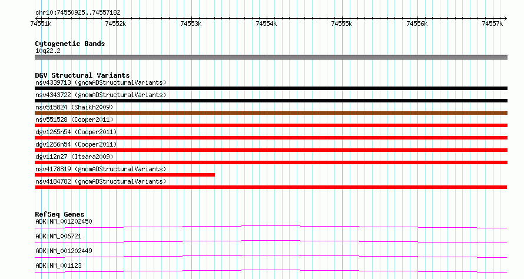The height and width of the screenshot is (279, 524).
Task: Click the ADK|NM_001123 transcript label
Action: [x=58, y=265]
